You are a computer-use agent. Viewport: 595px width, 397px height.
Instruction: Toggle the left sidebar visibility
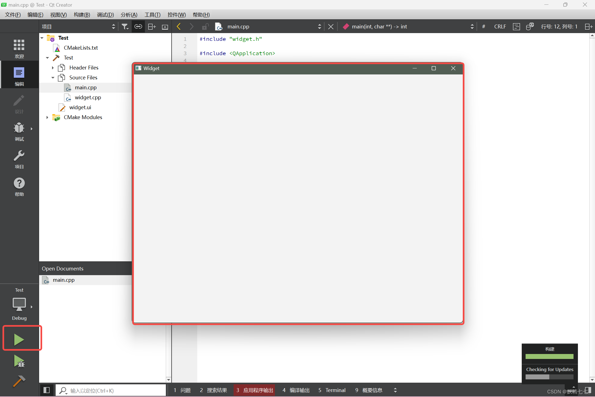point(47,390)
